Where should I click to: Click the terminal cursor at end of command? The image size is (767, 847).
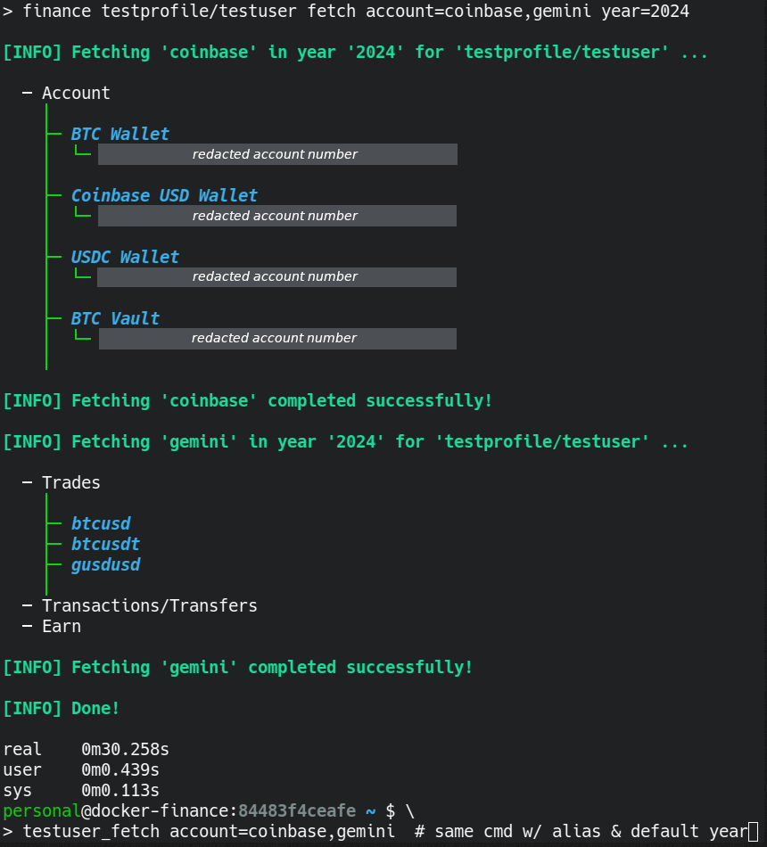pos(753,832)
